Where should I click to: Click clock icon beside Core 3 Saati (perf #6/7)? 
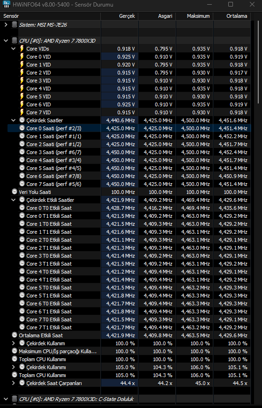[x=22, y=152]
